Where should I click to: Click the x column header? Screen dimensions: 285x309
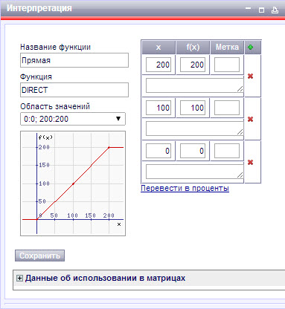[158, 48]
